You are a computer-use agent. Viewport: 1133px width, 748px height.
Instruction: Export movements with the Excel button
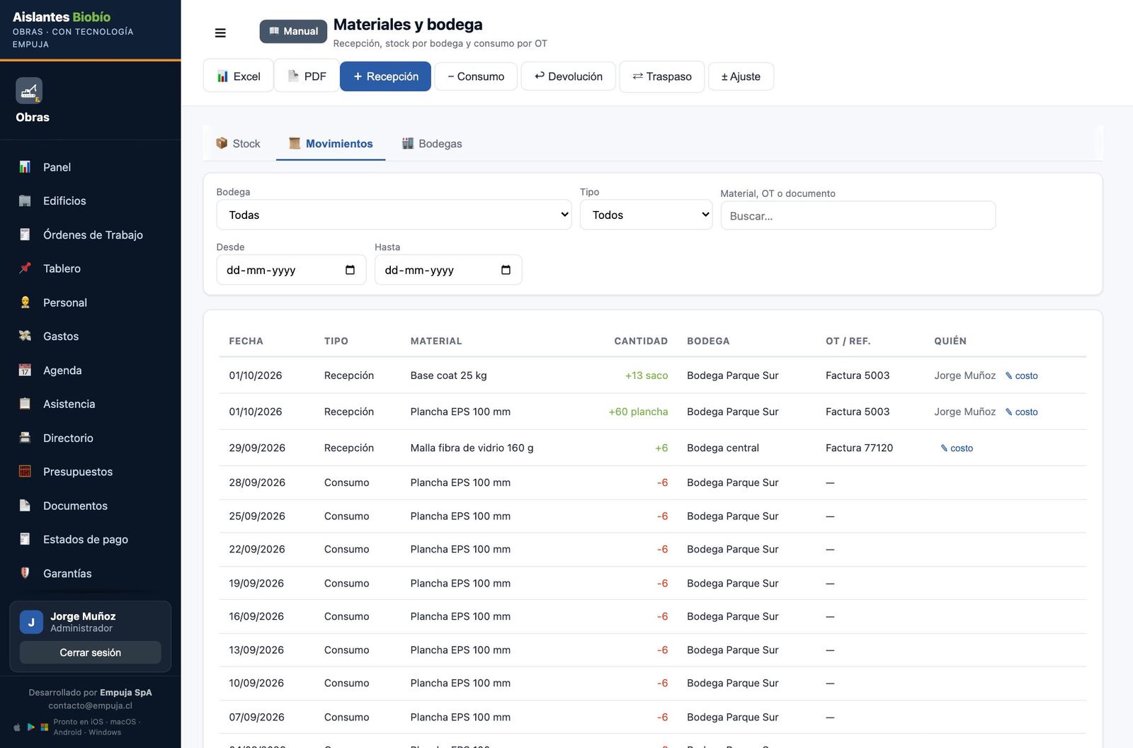point(239,76)
